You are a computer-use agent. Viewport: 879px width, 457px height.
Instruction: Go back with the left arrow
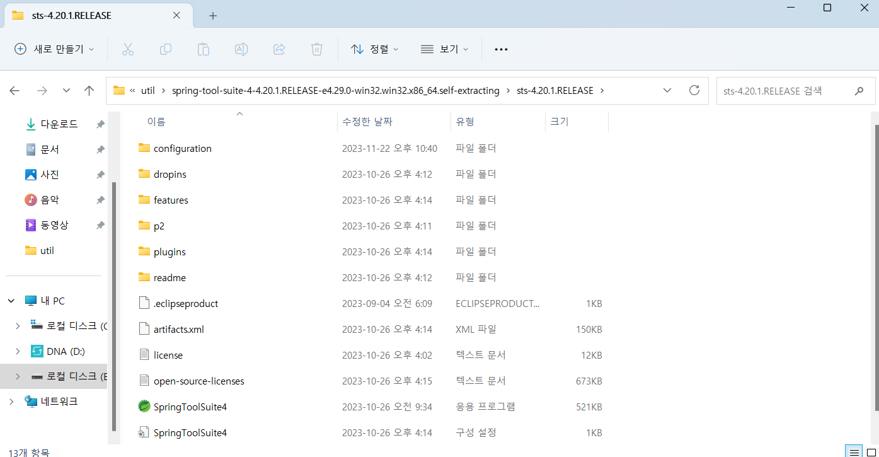(14, 91)
